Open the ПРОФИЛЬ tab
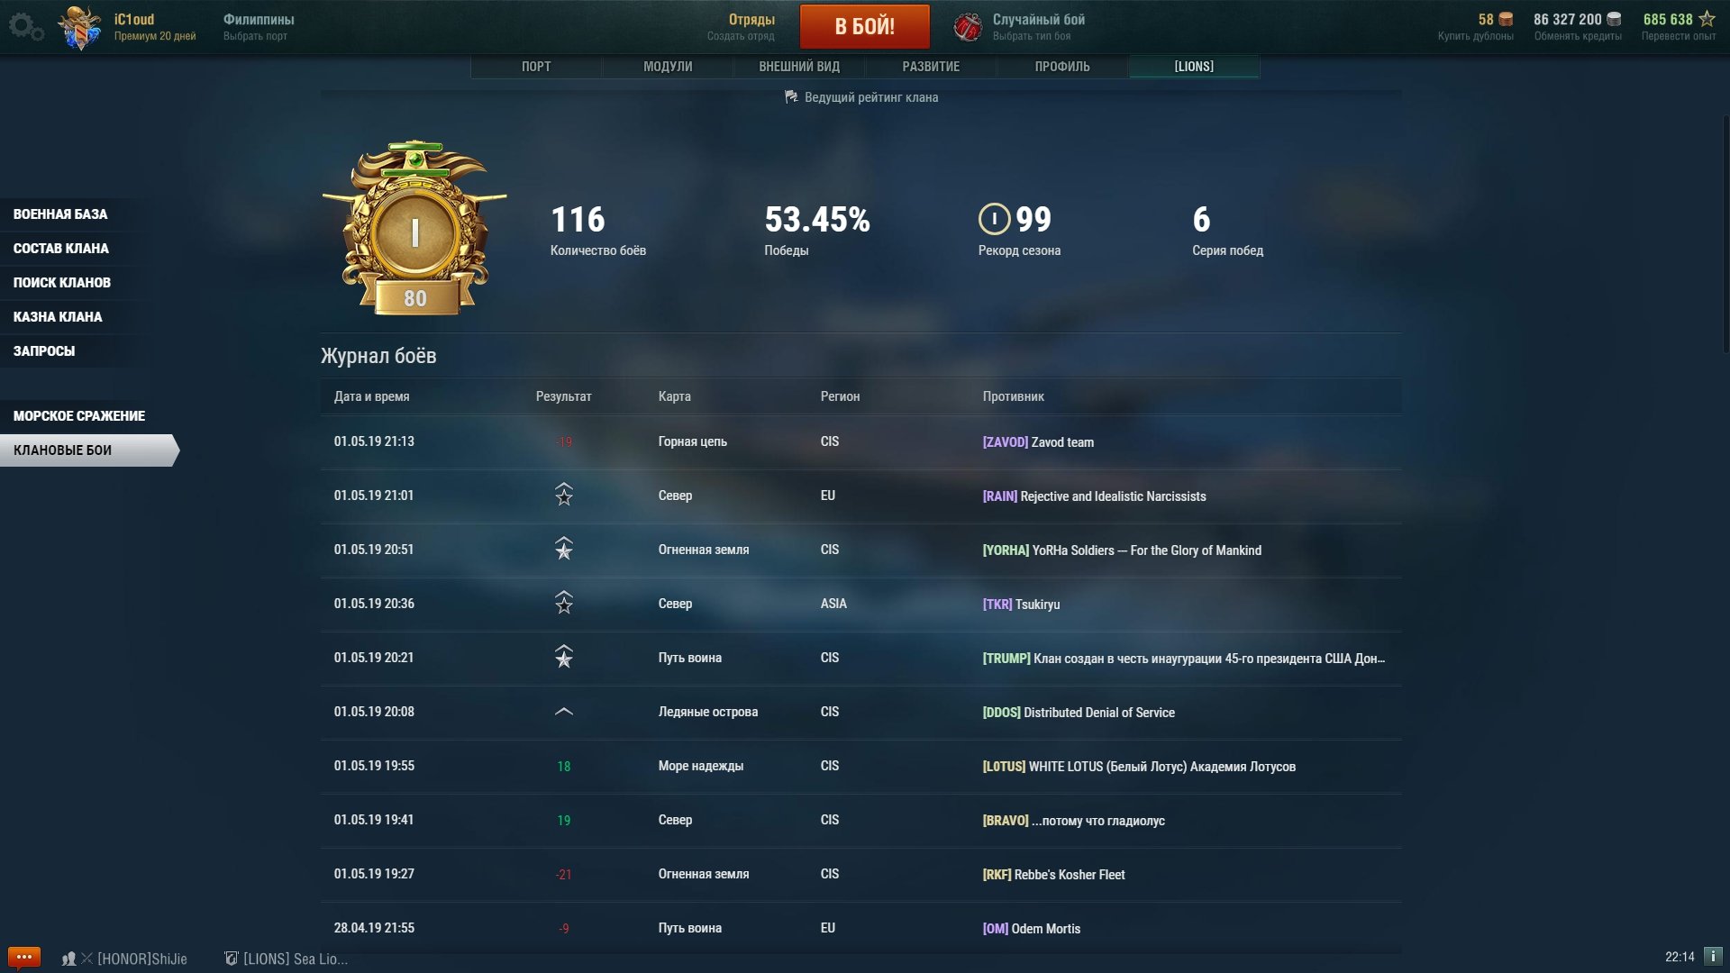1730x973 pixels. coord(1062,67)
